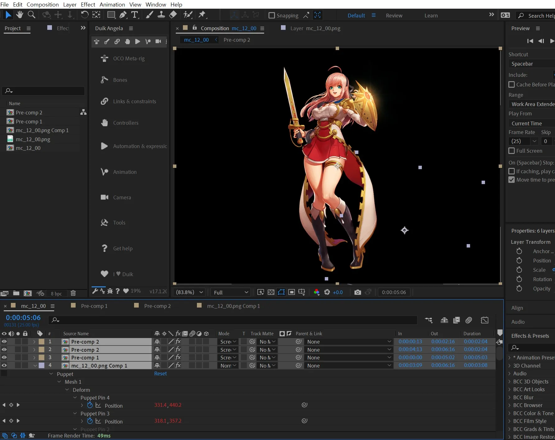Open grid and guide options
Screen dimensions: 555x440
302,292
